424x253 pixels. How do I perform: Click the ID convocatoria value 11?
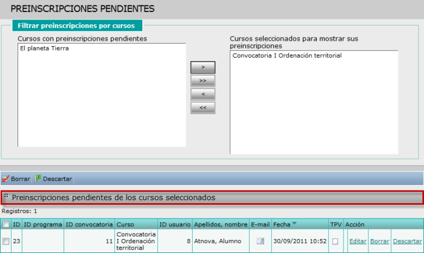(x=109, y=241)
